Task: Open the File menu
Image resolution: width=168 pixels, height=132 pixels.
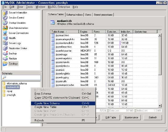Action: 5,7
